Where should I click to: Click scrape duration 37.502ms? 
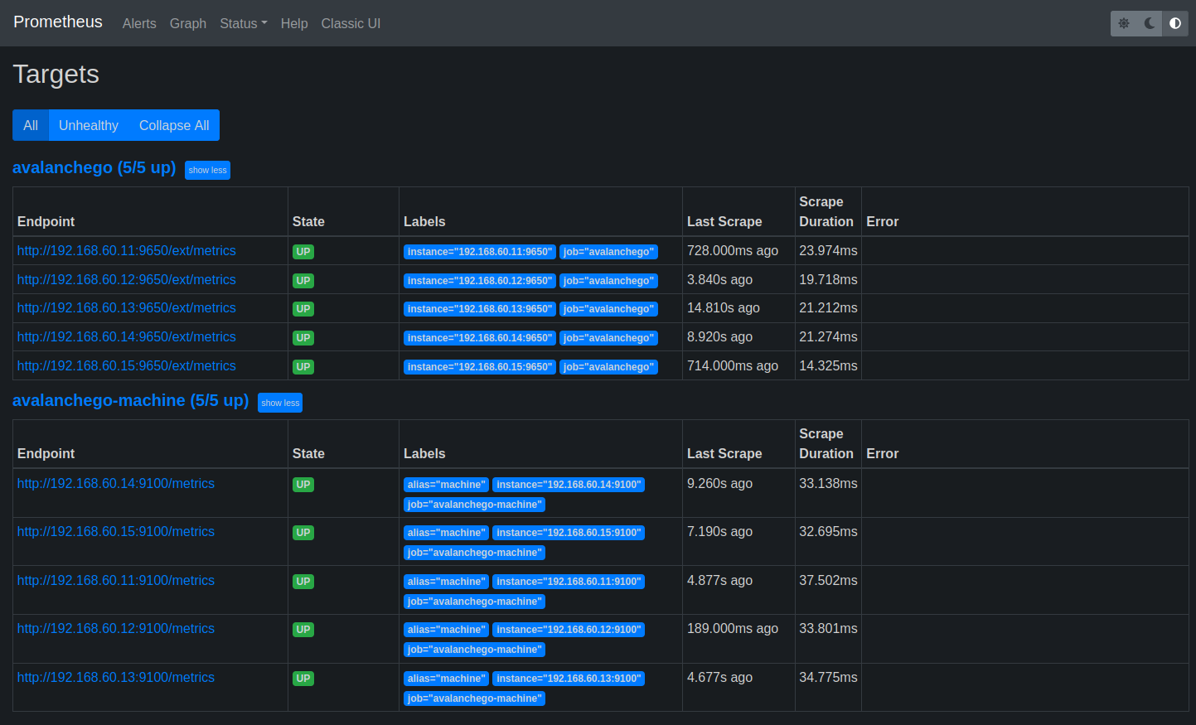click(x=828, y=581)
